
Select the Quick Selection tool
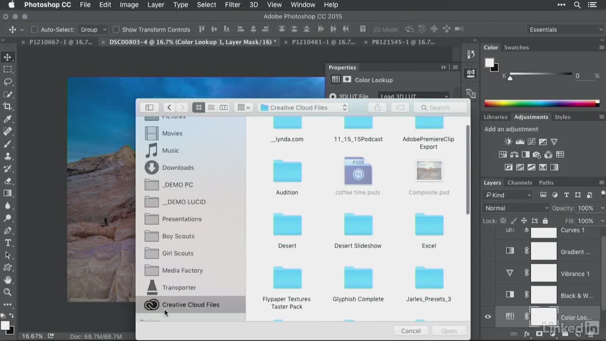click(x=8, y=94)
